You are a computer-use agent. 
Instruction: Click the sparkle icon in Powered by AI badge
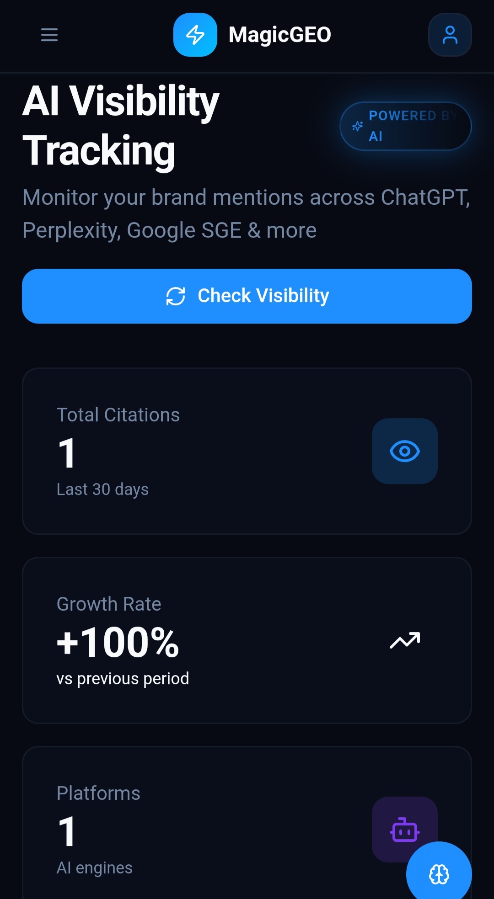[357, 126]
